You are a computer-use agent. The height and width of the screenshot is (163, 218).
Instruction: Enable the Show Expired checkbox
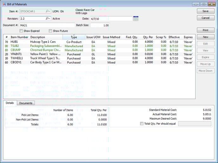[x=21, y=31]
